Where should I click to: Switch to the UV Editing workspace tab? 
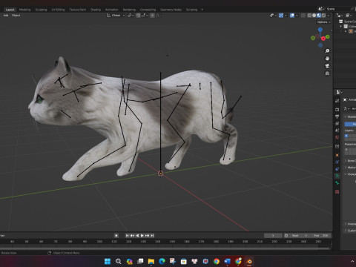58,10
